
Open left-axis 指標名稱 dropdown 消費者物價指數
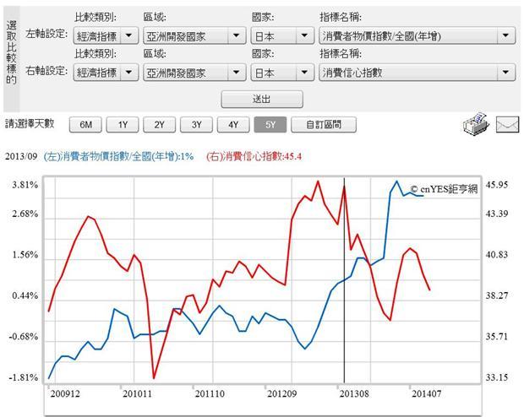[417, 35]
